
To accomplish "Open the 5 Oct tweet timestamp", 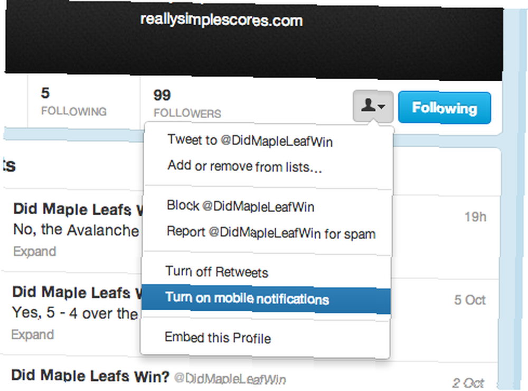I will [470, 300].
